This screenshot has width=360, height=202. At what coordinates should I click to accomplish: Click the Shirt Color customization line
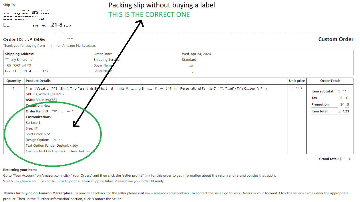click(38, 134)
